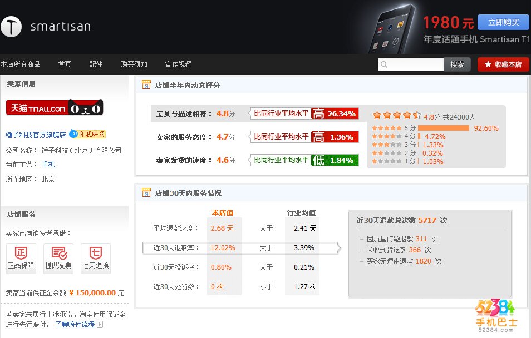This screenshot has width=531, height=338.
Task: Click the 手机 main category link
Action: point(48,165)
